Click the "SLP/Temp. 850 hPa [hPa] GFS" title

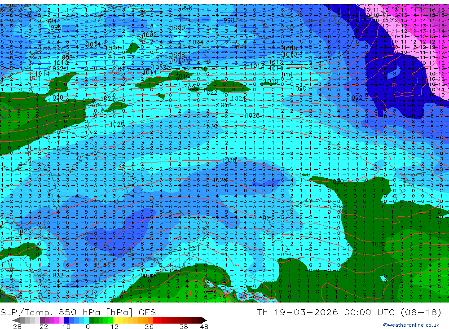[x=78, y=312]
